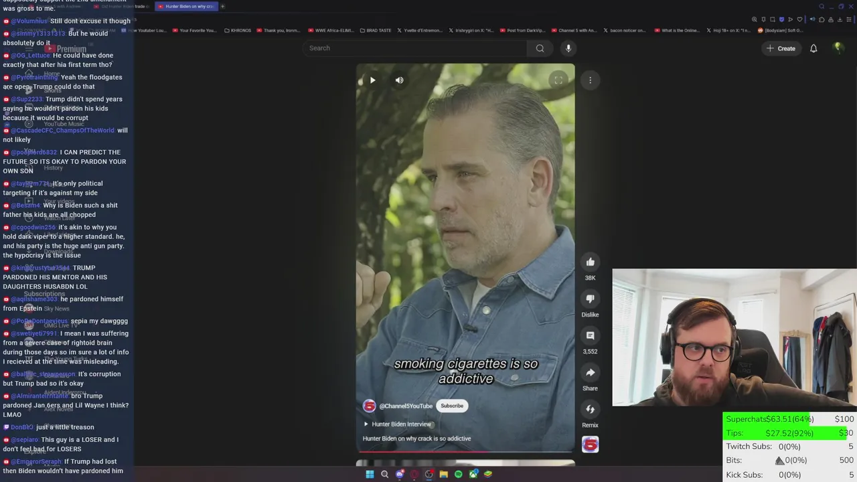Click the Superchats $63.51 goal bar
Screen dimensions: 857x482
[789, 419]
